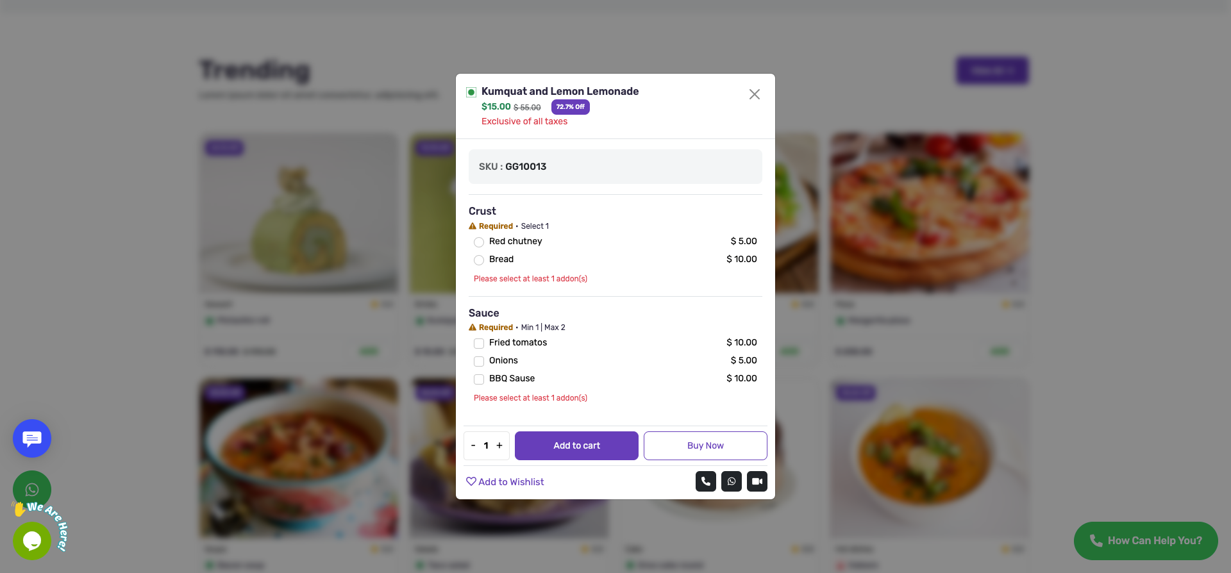Open the View All trending items
This screenshot has height=573, width=1231.
tap(991, 71)
